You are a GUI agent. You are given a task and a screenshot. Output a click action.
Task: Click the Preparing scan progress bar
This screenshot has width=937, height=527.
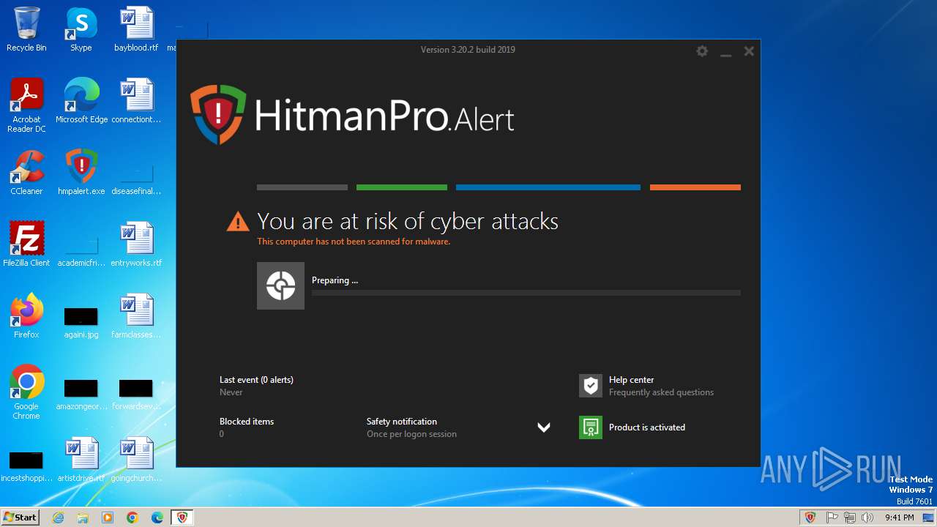tap(526, 293)
